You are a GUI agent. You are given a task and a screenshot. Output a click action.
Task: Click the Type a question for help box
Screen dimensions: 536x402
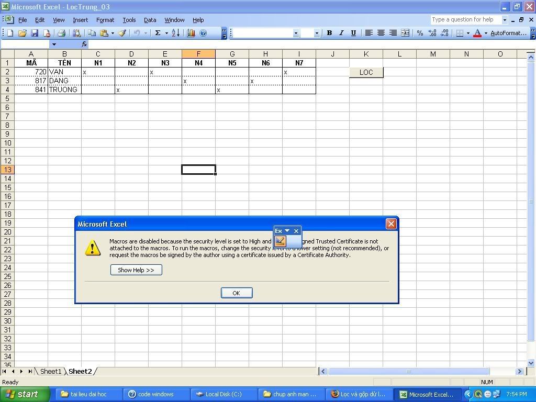pyautogui.click(x=465, y=20)
